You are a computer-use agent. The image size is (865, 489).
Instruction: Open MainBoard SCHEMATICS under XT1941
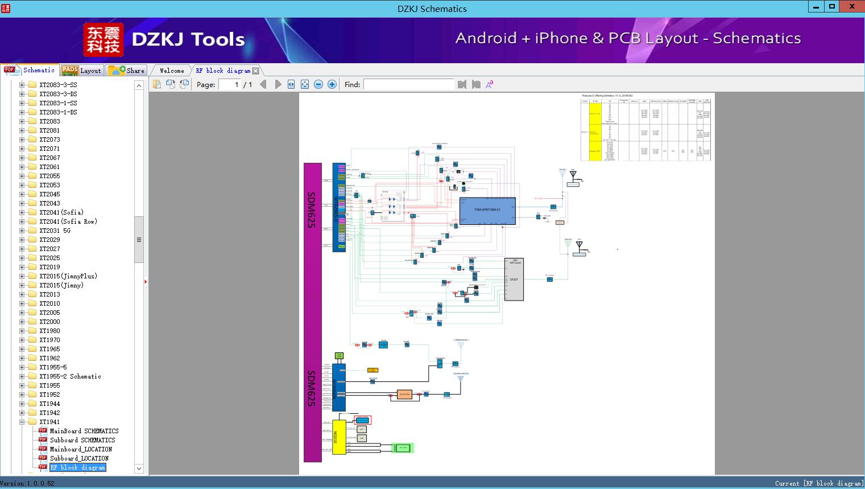pyautogui.click(x=84, y=430)
